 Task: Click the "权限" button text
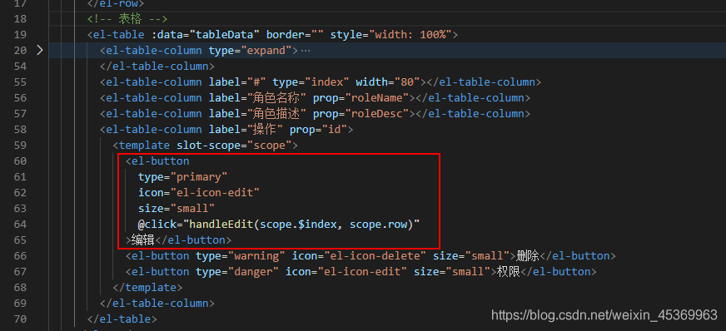pyautogui.click(x=509, y=271)
